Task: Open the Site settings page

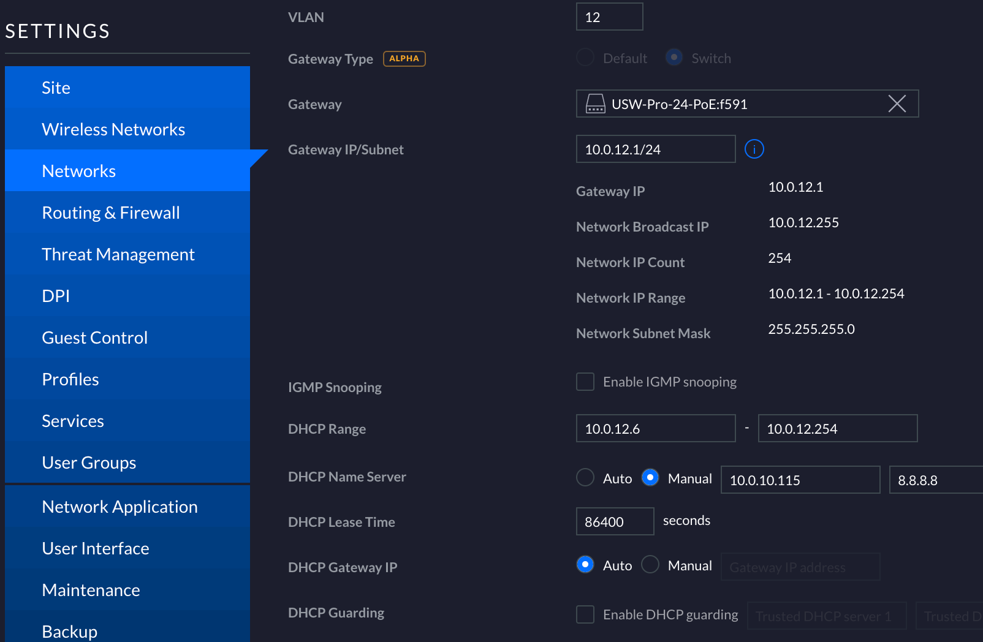Action: pos(56,88)
